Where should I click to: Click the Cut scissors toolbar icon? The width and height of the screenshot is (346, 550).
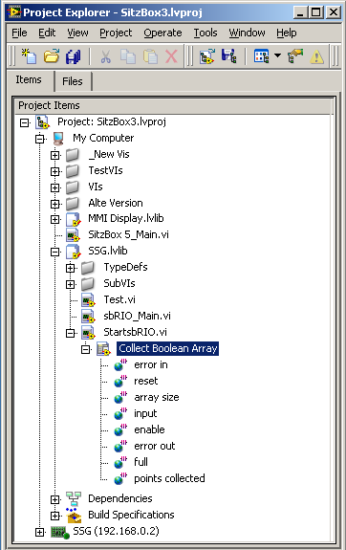105,56
